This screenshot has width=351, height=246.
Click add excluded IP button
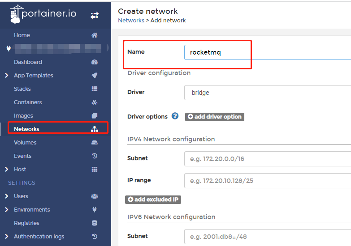coord(153,199)
